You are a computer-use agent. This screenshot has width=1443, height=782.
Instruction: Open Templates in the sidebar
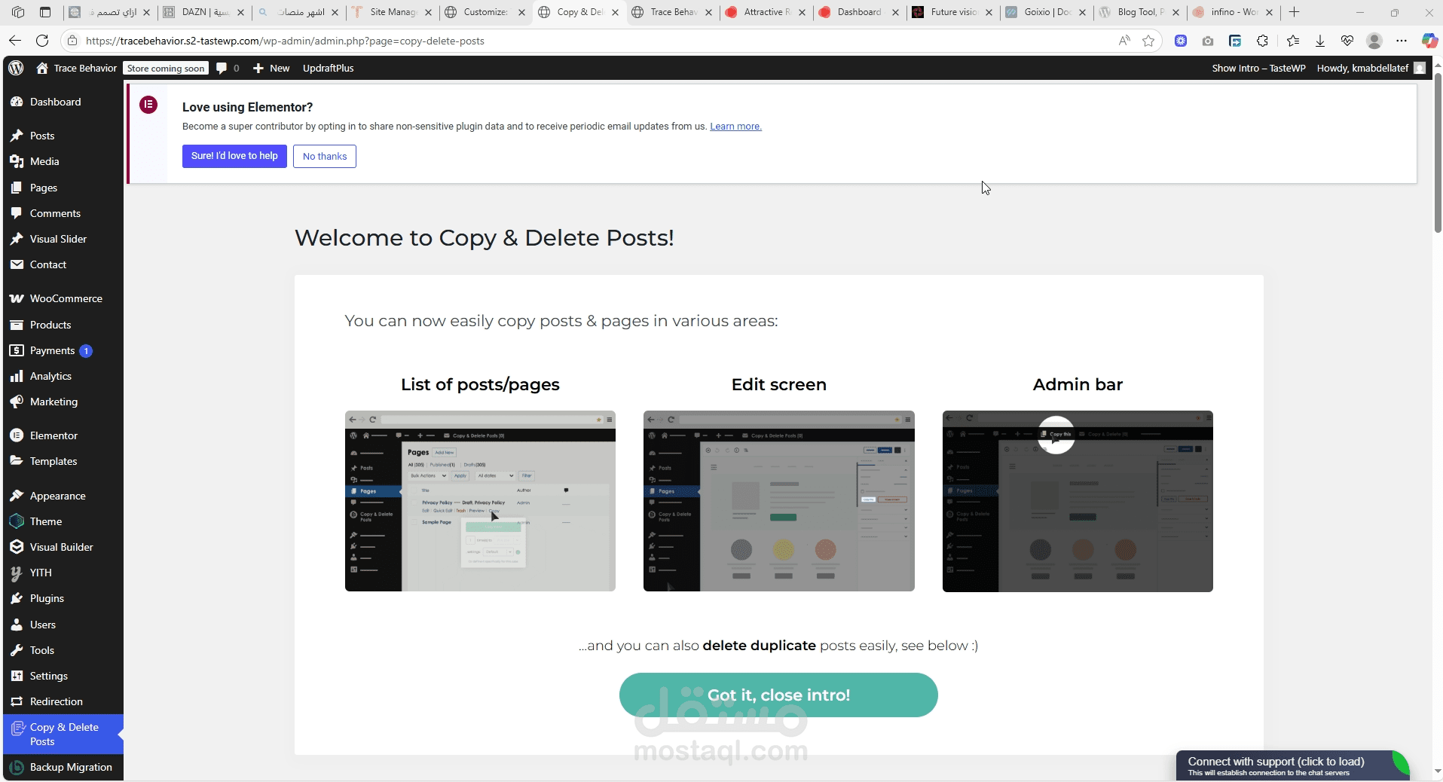tap(63, 461)
